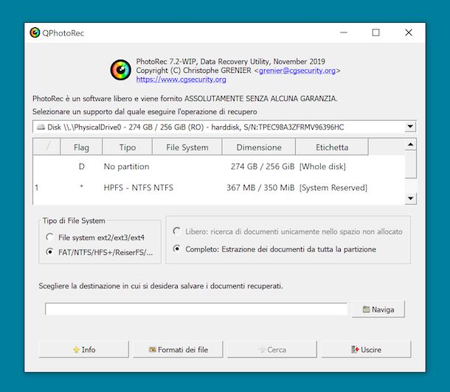Click the 367 MB / 350 MiB size cell
The image size is (450, 392).
coord(260,188)
